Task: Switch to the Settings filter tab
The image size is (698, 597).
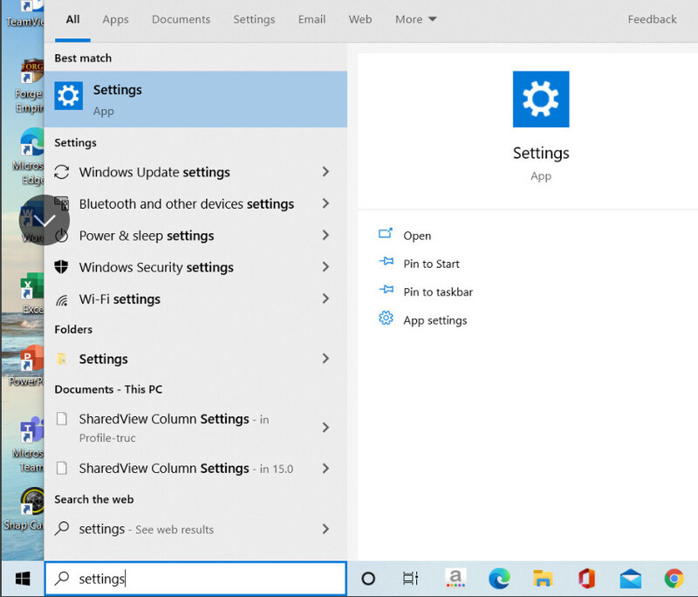Action: [254, 19]
